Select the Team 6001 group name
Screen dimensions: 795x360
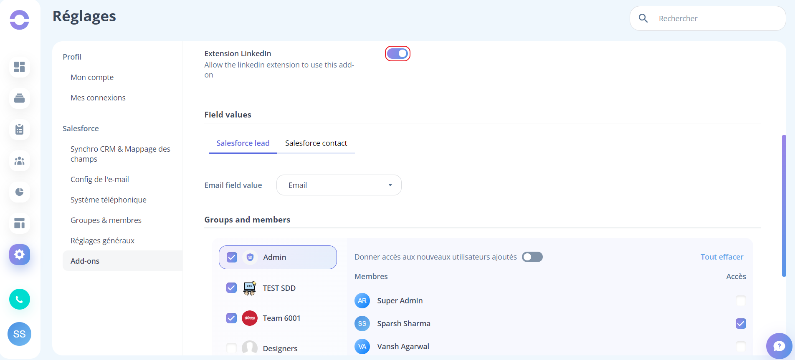(x=281, y=318)
